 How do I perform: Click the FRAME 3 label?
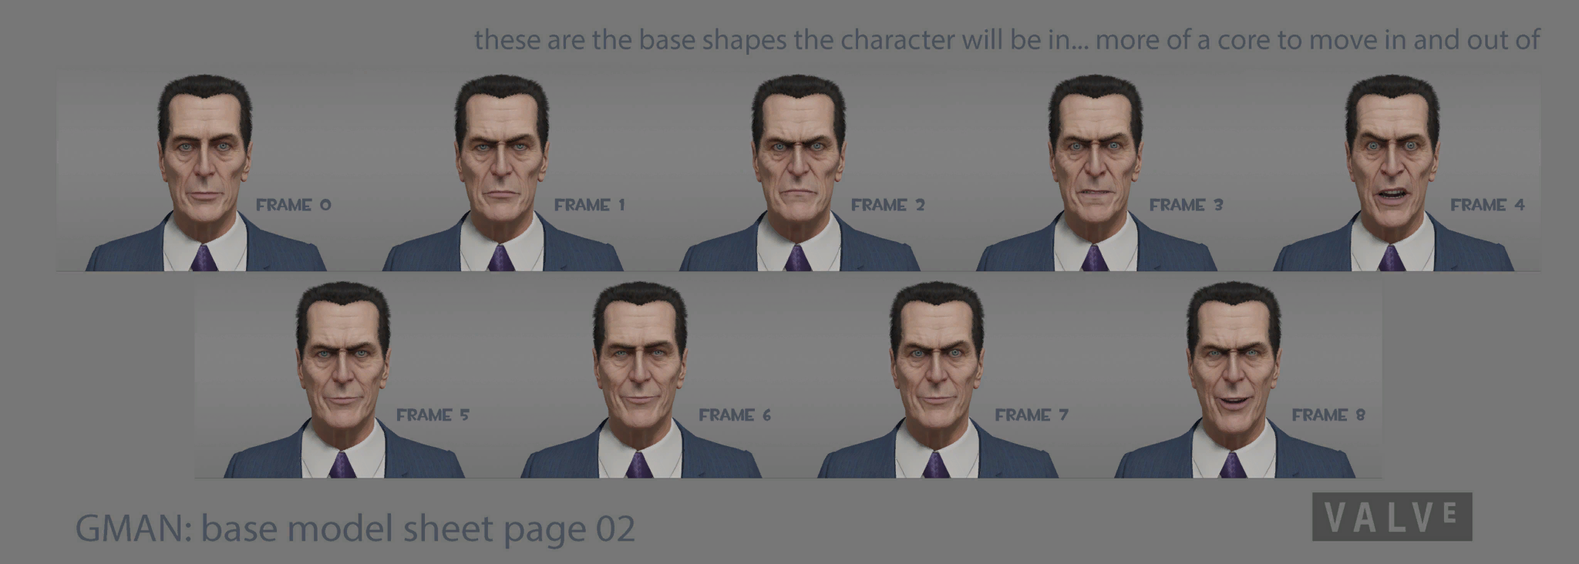(x=1186, y=205)
